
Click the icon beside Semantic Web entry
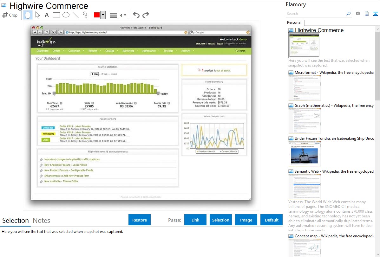click(x=291, y=171)
